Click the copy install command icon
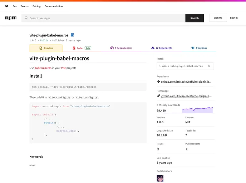This screenshot has height=183, width=246. pyautogui.click(x=209, y=66)
